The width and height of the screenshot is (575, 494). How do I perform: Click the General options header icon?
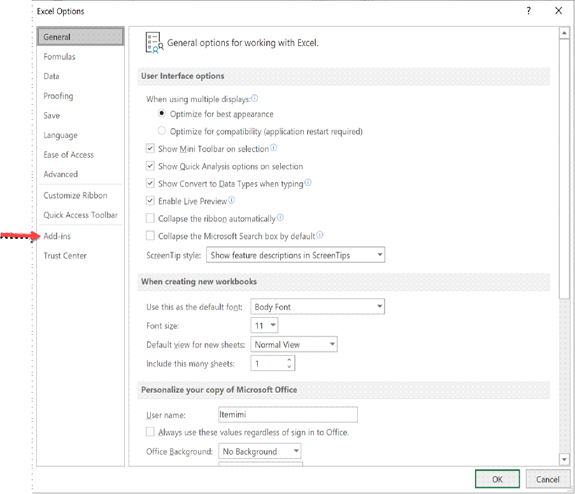coord(153,43)
